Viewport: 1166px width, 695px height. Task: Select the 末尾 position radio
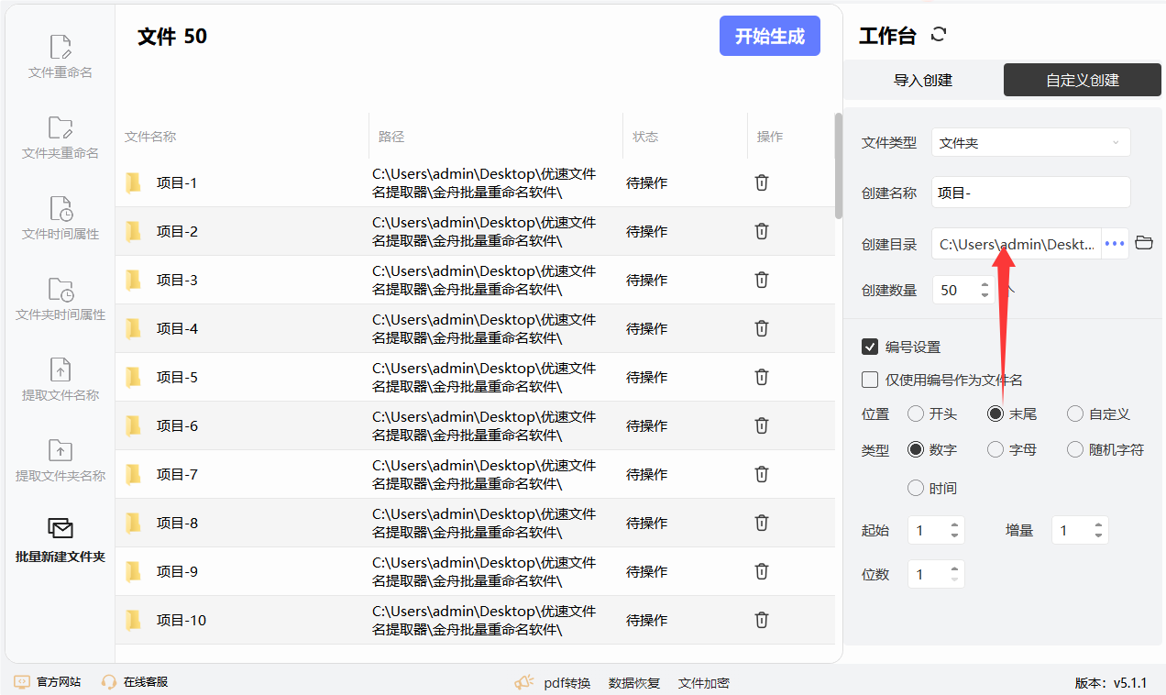click(995, 414)
